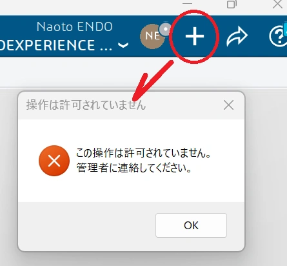Select the message line この操作は許可されていません。
Viewport: 287px width, 266px height.
tap(143, 153)
